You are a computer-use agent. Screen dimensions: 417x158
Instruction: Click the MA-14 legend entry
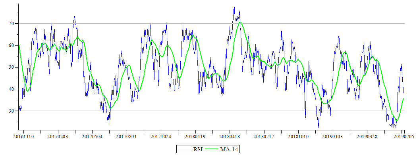[222, 150]
